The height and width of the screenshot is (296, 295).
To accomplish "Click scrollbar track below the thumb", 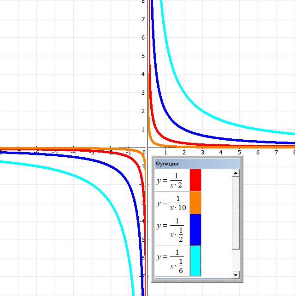I will [236, 260].
